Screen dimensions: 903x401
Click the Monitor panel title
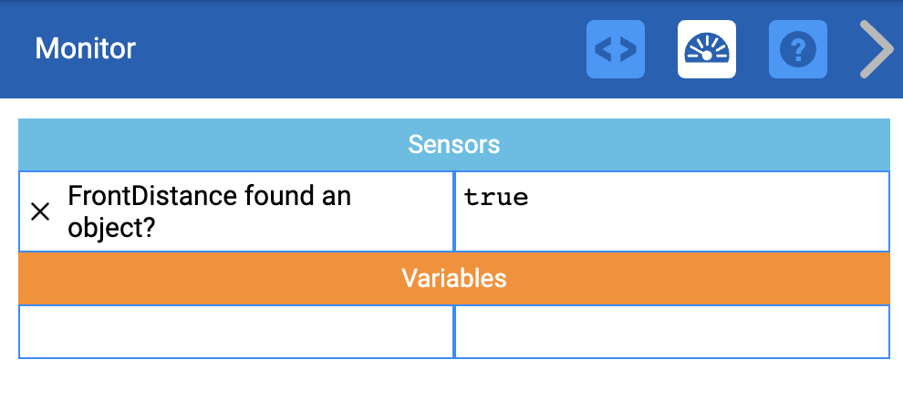(85, 48)
